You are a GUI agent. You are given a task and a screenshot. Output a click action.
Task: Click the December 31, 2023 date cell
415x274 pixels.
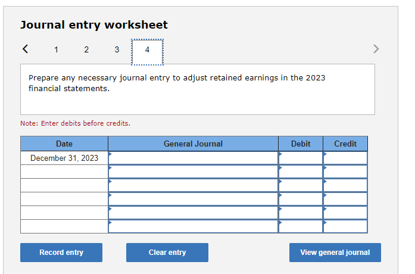(x=64, y=158)
